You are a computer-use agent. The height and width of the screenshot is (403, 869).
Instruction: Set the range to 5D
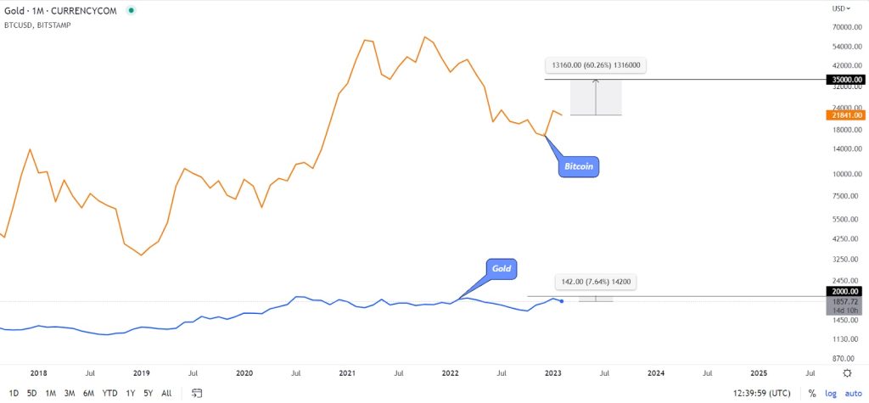pos(31,393)
